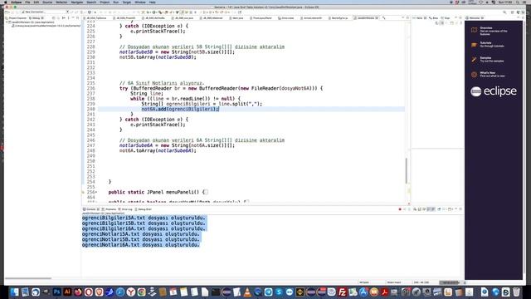Switch to the Variables view tab
The width and height of the screenshot is (531, 299).
coord(419,18)
